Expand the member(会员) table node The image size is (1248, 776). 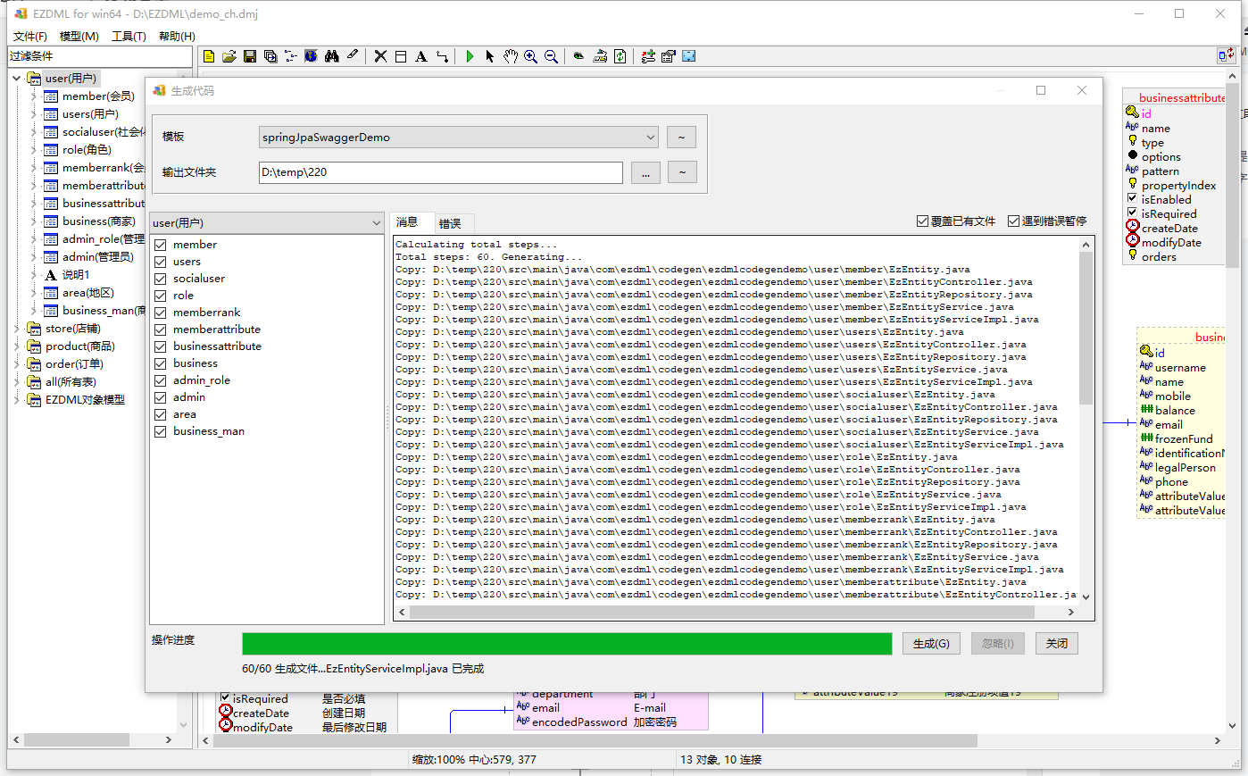[33, 96]
